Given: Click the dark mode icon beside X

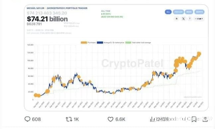Looking at the screenshot, I should pos(177,19).
